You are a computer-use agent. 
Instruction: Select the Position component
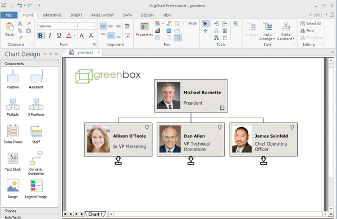point(13,79)
